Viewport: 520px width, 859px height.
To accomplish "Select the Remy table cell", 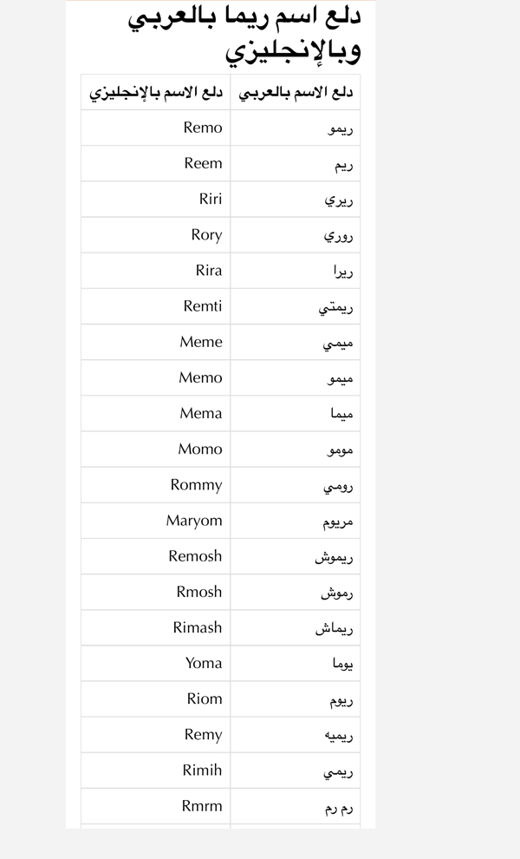I will coord(155,735).
